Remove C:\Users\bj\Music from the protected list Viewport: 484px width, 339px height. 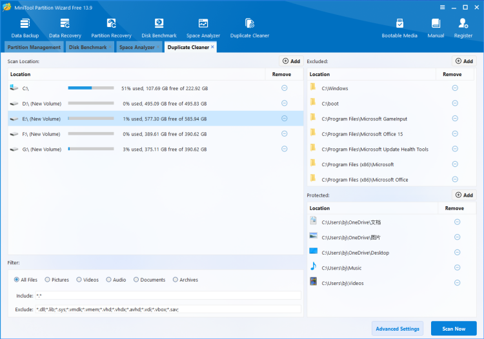coord(457,267)
